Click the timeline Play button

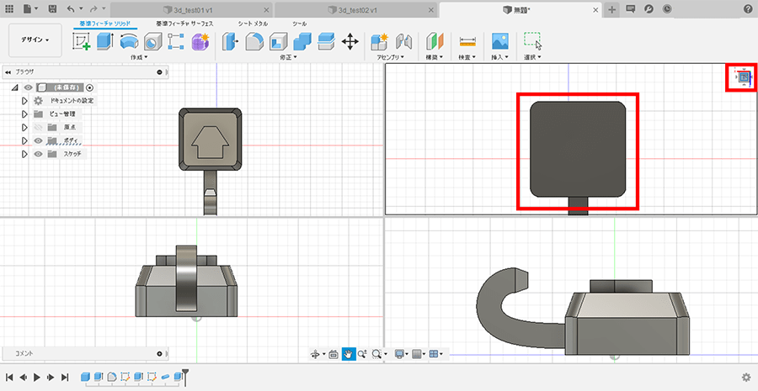37,378
